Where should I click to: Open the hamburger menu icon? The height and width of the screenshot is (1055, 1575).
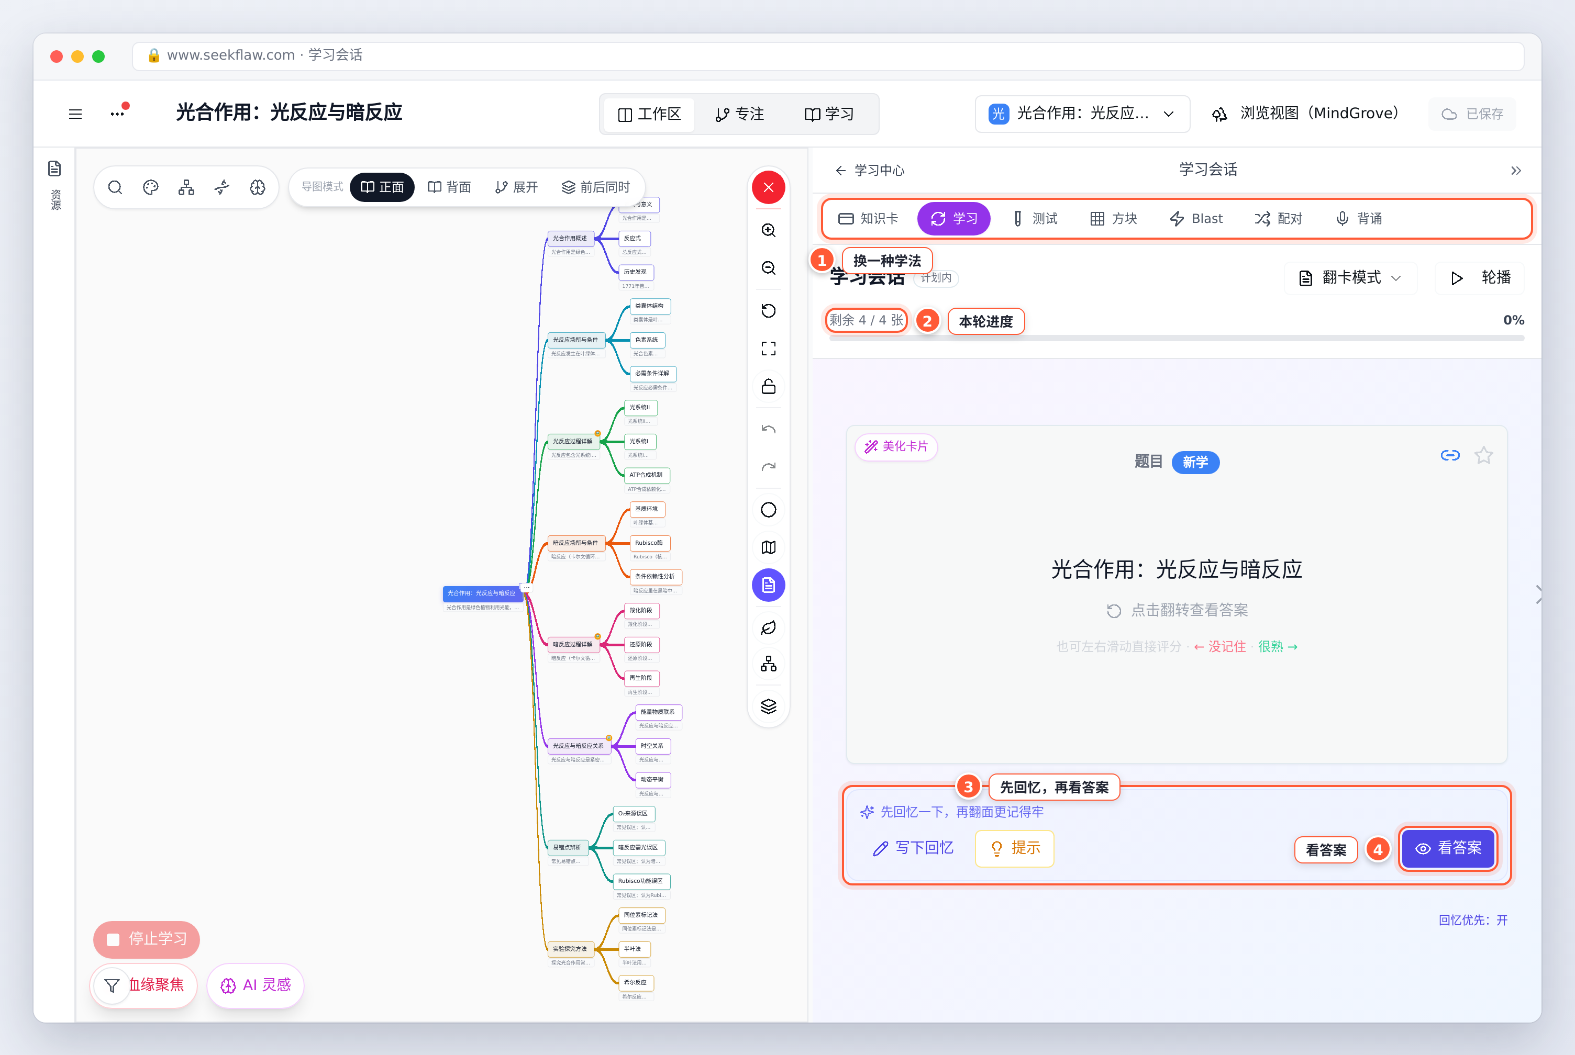pos(75,114)
